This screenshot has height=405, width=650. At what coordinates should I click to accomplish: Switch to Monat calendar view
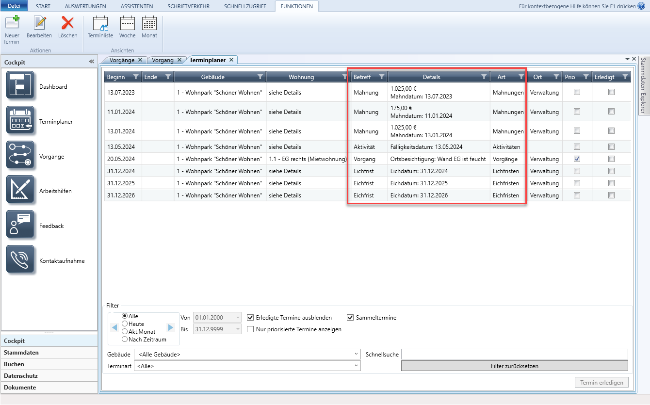point(149,23)
